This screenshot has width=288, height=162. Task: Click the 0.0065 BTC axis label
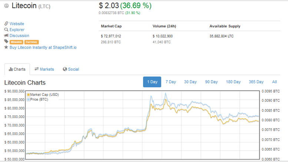271,149
